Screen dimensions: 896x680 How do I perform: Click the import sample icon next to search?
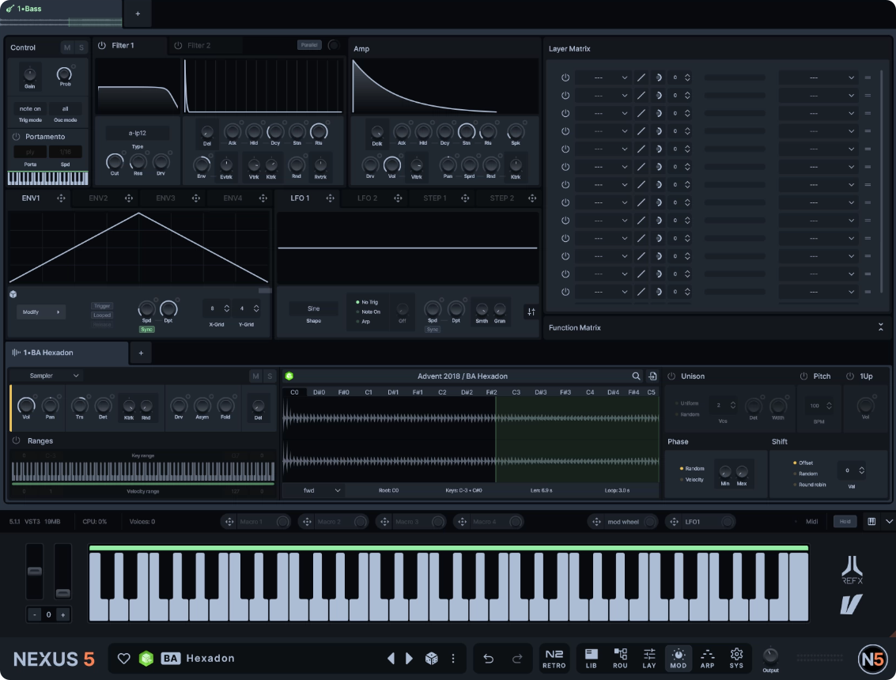652,376
